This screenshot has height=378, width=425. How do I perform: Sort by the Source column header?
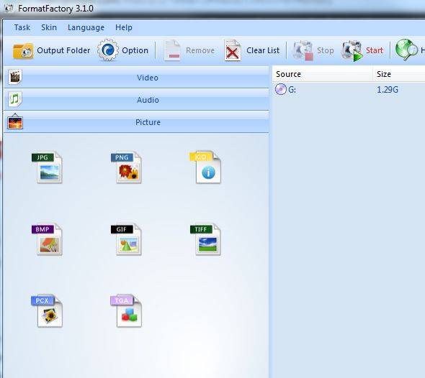coord(322,74)
